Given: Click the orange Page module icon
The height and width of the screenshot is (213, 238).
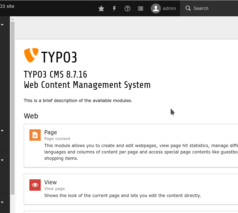Looking at the screenshot, I should (35, 135).
